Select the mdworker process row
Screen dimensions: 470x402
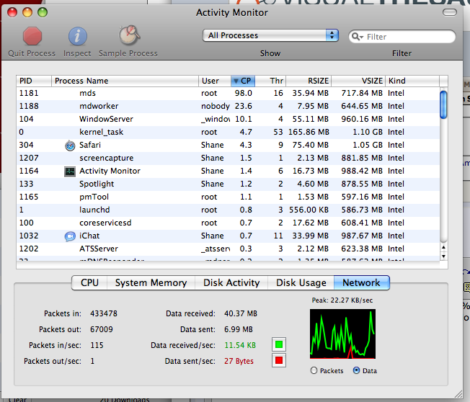pyautogui.click(x=228, y=106)
